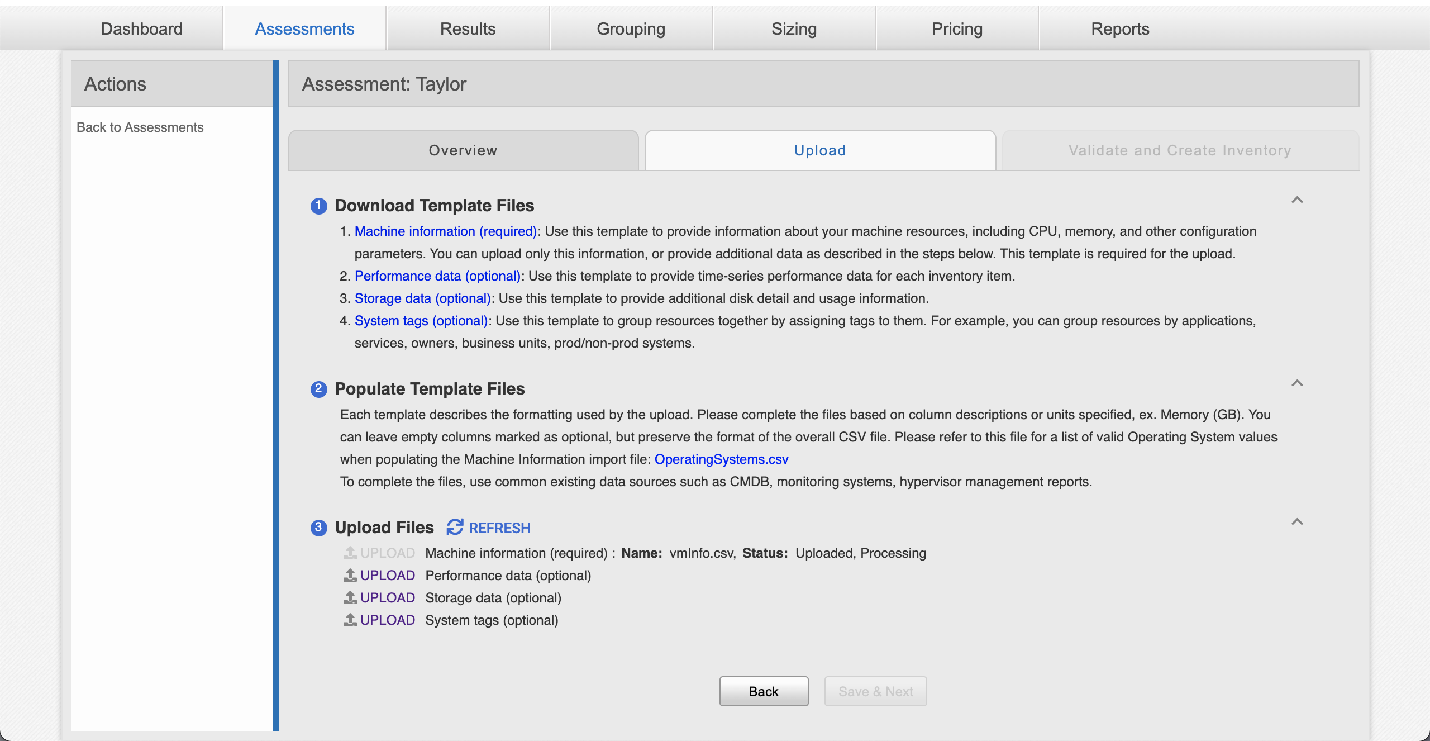This screenshot has width=1430, height=741.
Task: Select the Validate and Create Inventory tab
Action: tap(1179, 150)
